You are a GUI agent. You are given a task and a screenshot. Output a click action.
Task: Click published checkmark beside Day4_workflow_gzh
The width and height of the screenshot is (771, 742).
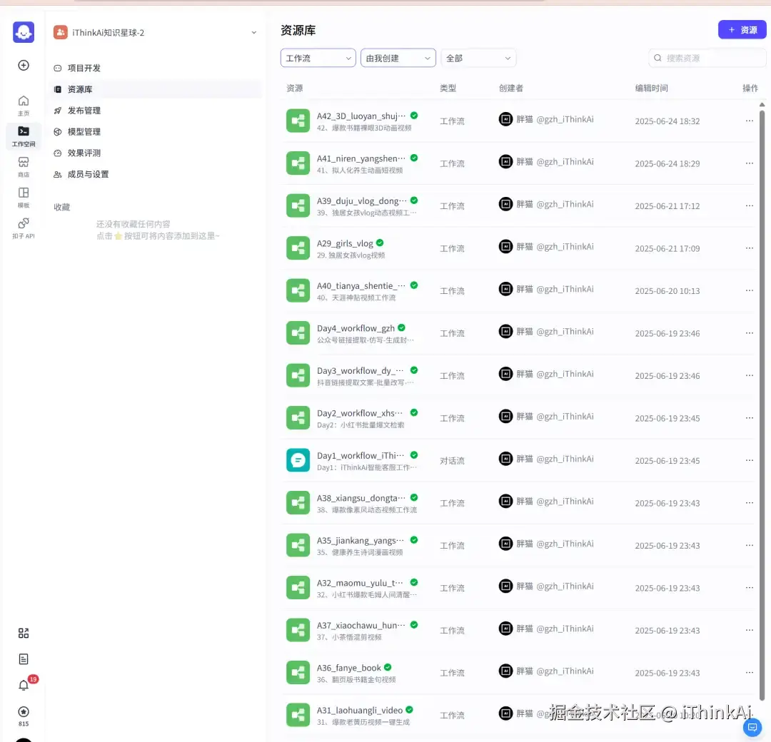[402, 327]
